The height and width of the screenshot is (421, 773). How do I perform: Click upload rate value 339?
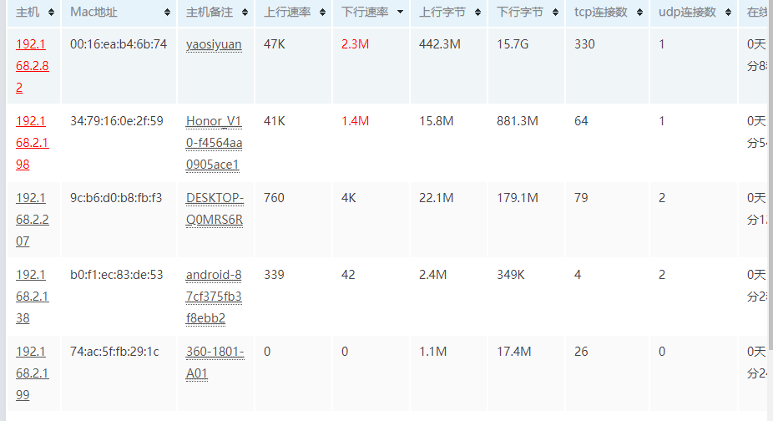(x=274, y=275)
